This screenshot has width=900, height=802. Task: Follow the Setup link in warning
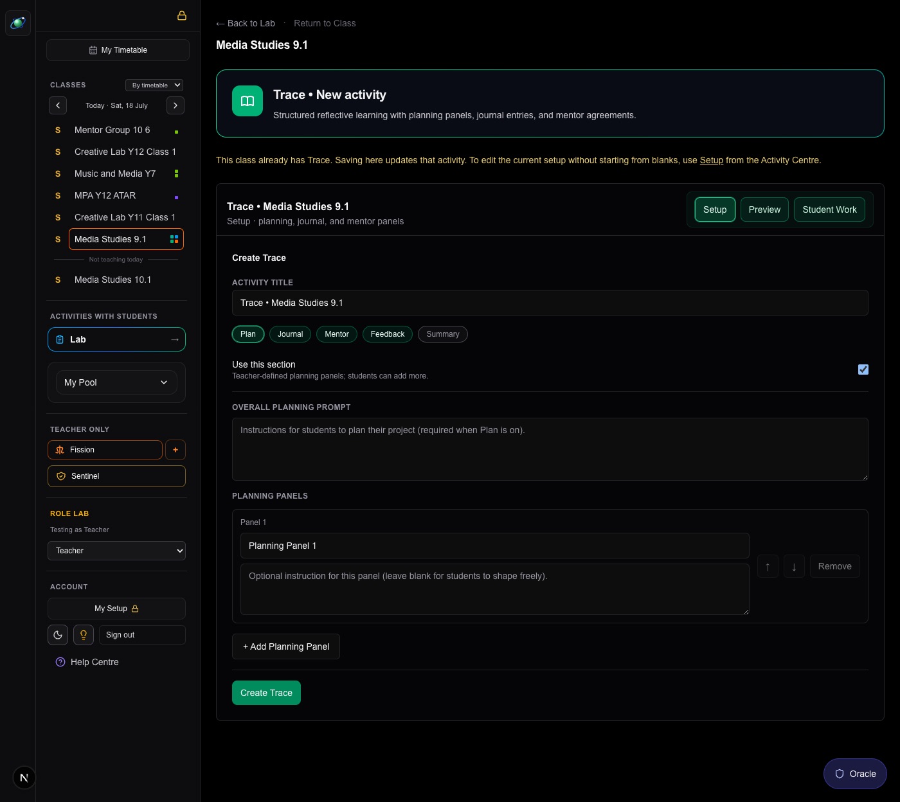click(711, 160)
